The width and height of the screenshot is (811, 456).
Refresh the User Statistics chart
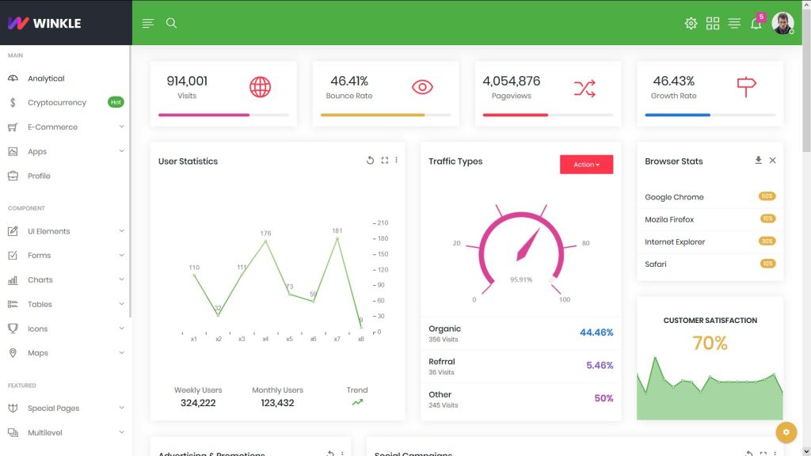369,160
